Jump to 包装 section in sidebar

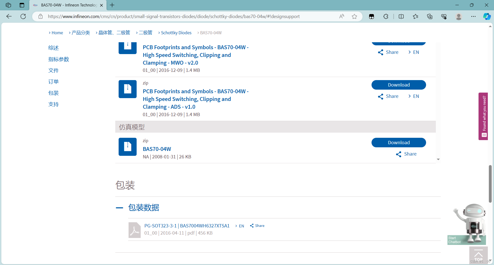[x=54, y=93]
